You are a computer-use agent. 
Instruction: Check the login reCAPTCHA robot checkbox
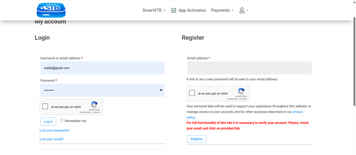click(x=45, y=107)
